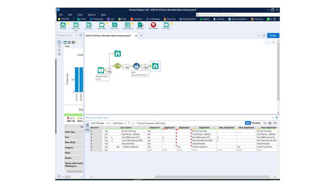Switch to the side-by-side view layout
The image size is (335, 188).
coord(69,42)
